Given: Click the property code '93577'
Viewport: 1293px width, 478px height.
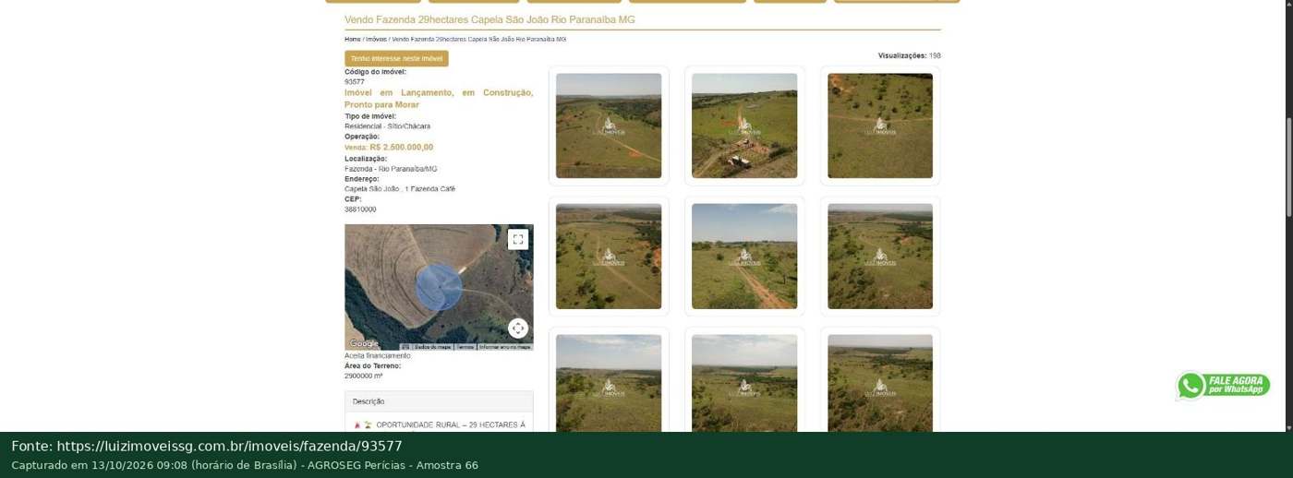Looking at the screenshot, I should click(355, 82).
